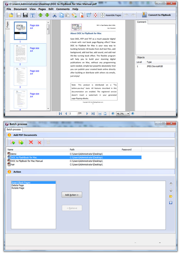Select page 1 thumbnail
Image resolution: width=182 pixels, height=255 pixels.
(x=20, y=31)
